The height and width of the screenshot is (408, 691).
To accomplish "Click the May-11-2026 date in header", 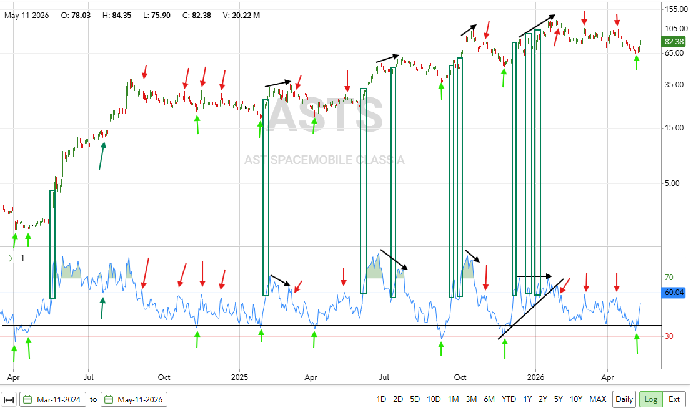I will 26,16.
